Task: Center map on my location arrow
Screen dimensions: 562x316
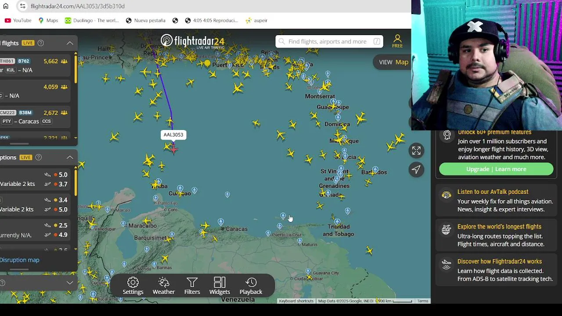Action: (416, 169)
